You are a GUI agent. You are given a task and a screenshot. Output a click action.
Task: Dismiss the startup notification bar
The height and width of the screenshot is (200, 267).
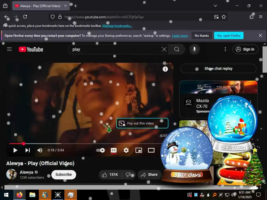point(260,35)
